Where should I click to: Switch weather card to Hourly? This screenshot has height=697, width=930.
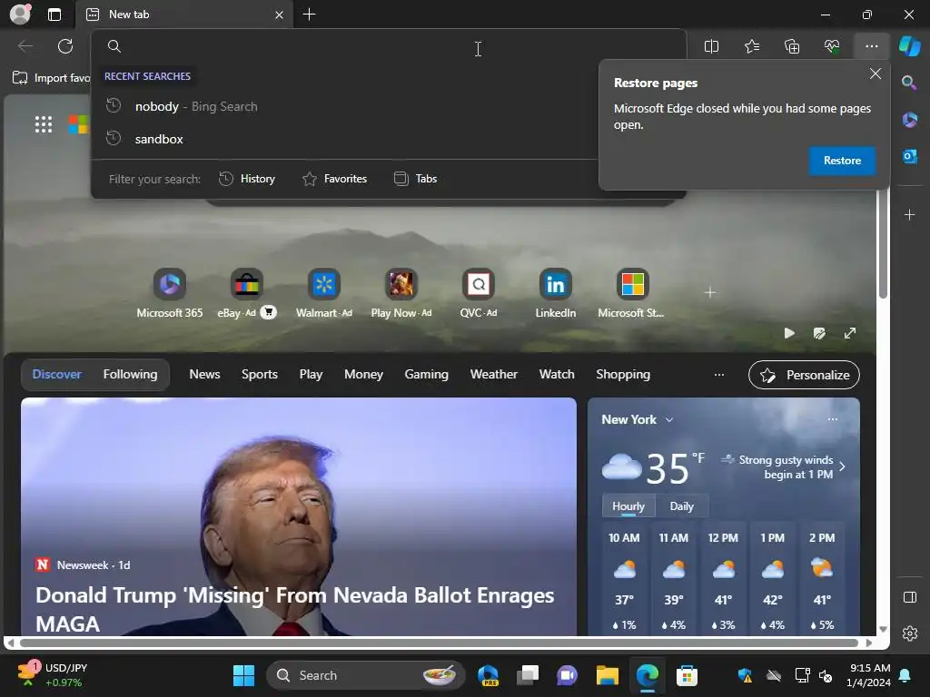(x=628, y=506)
